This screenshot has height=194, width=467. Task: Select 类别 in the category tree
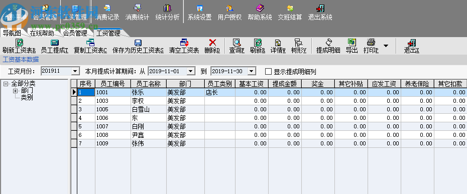pos(27,97)
